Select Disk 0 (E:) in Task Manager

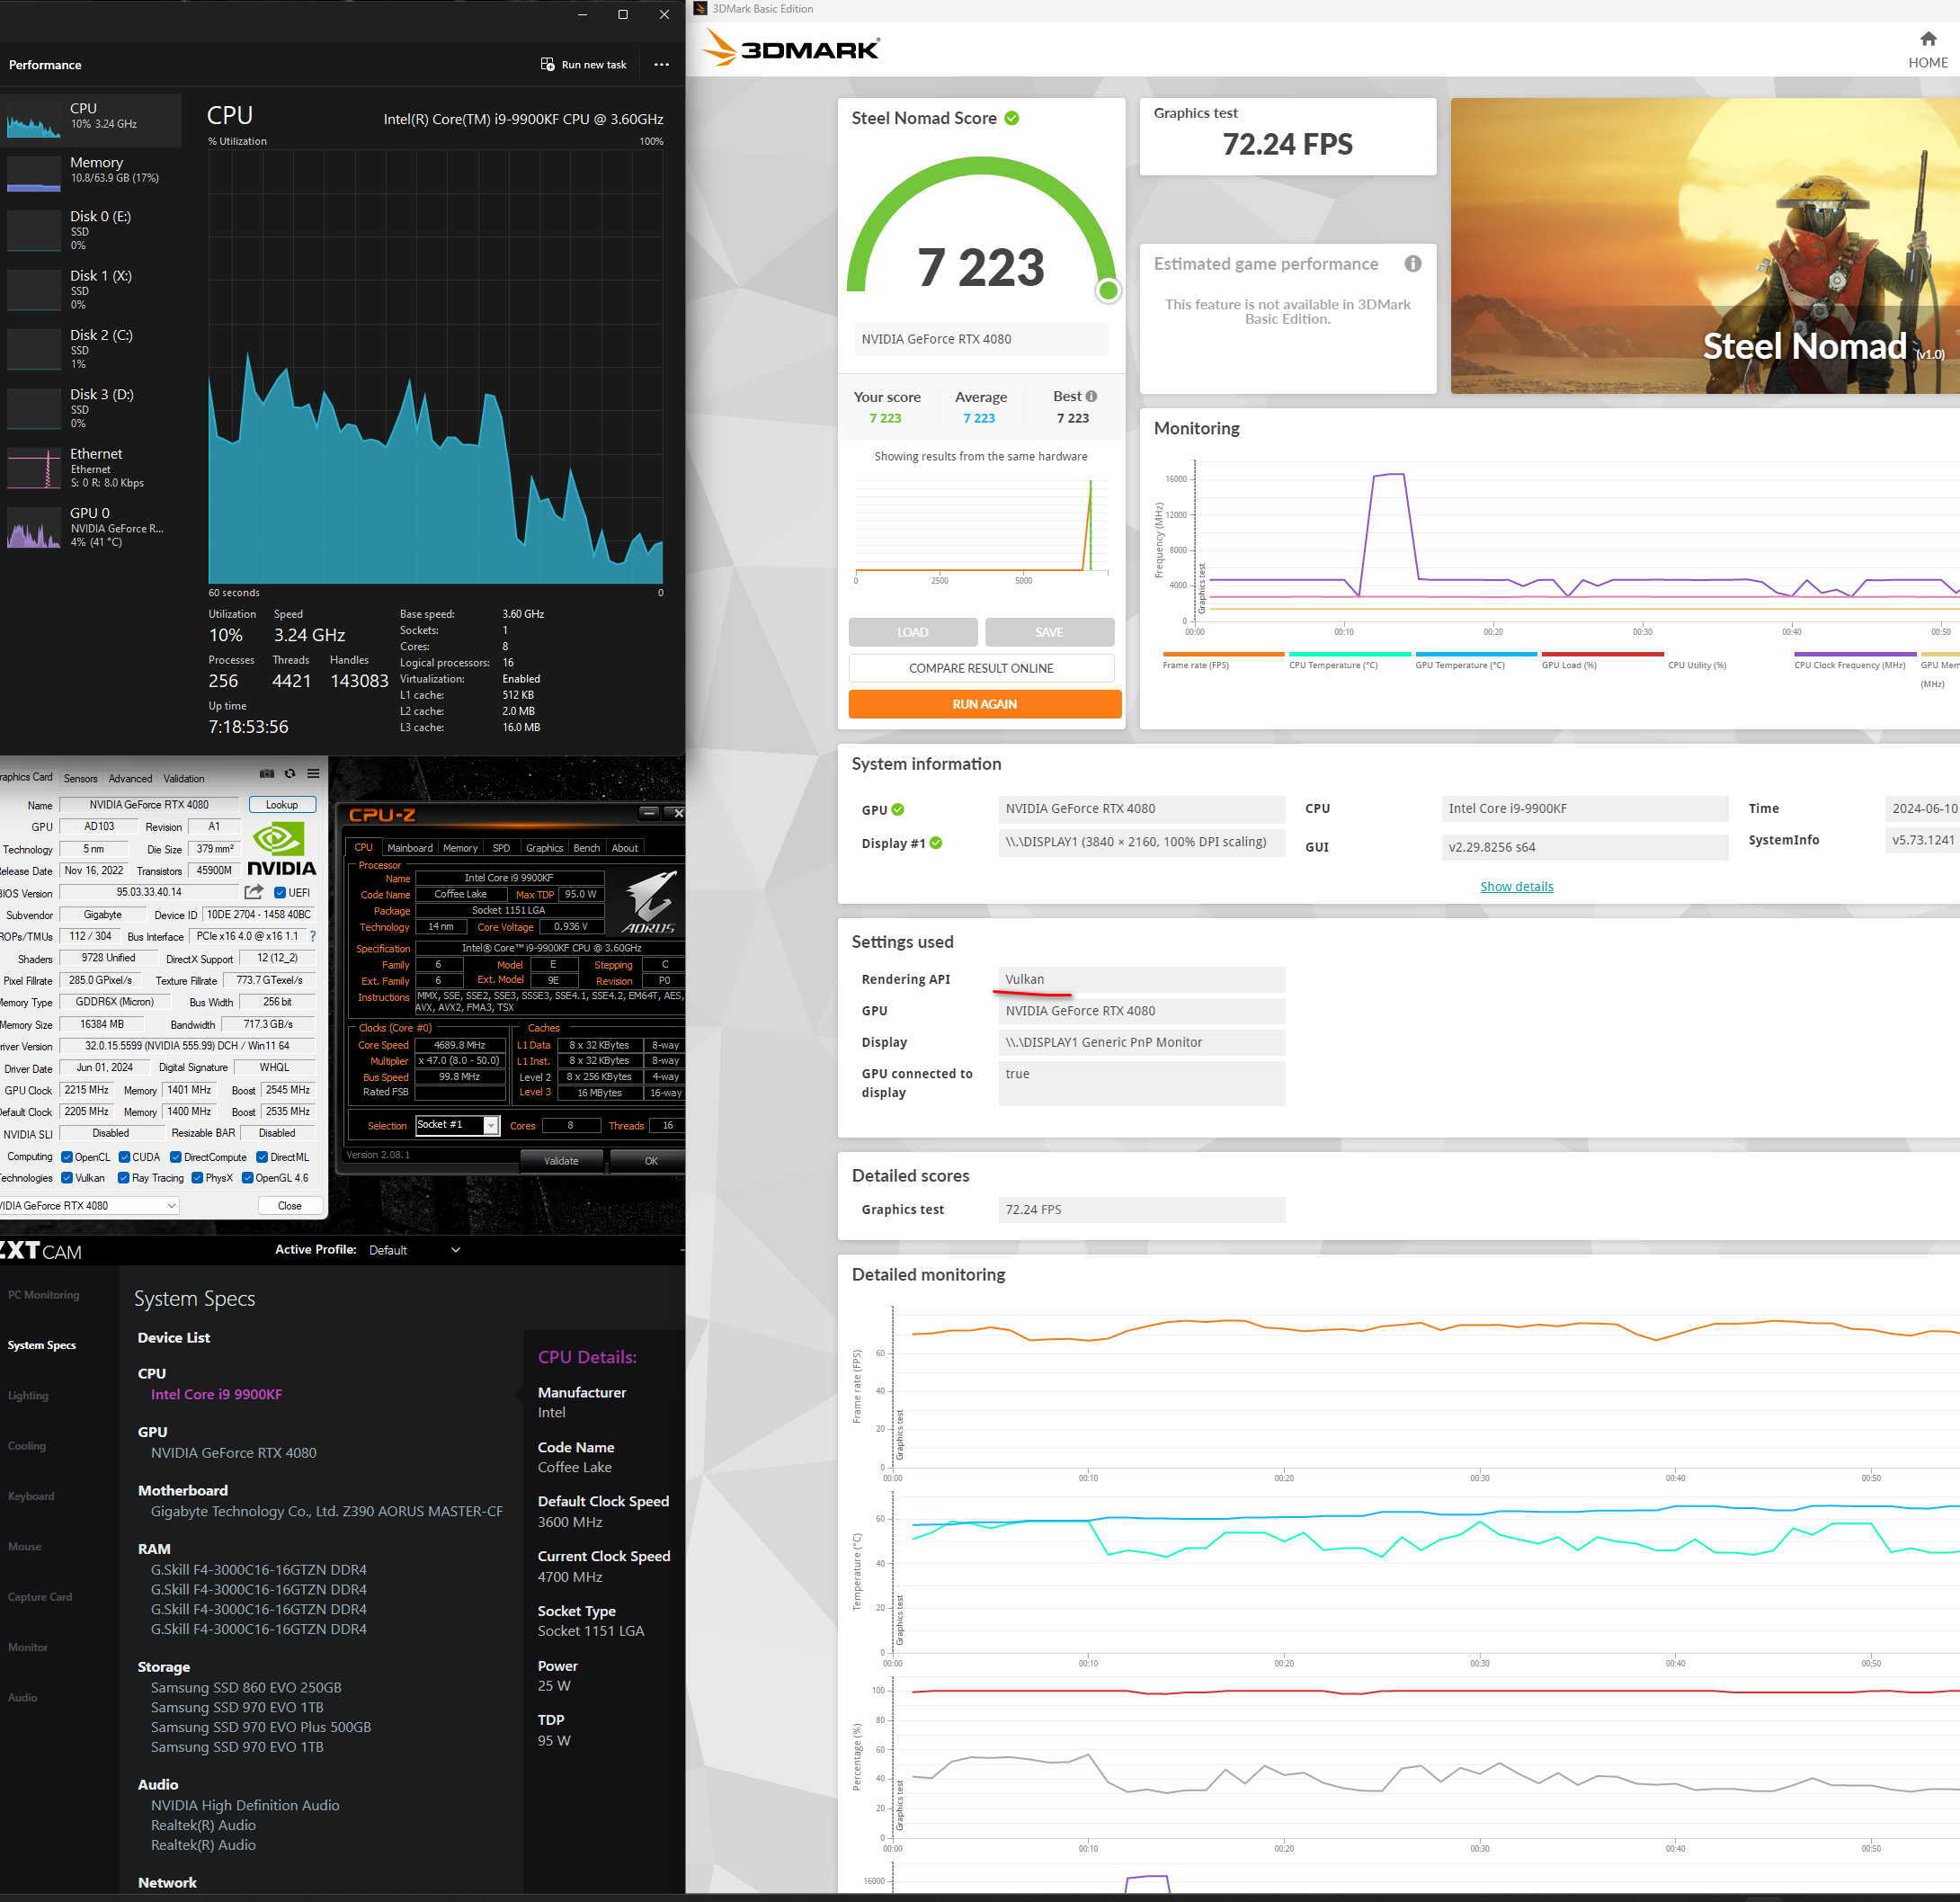coord(91,230)
